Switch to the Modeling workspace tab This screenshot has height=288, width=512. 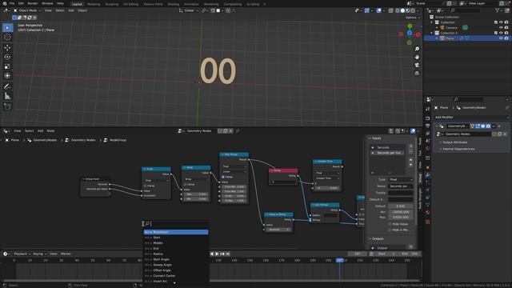94,4
